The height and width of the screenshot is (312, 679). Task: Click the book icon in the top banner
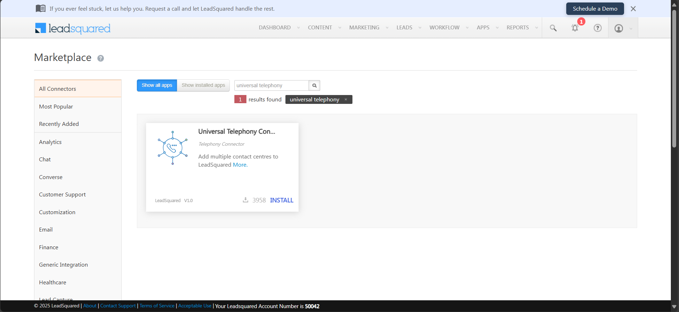click(41, 9)
